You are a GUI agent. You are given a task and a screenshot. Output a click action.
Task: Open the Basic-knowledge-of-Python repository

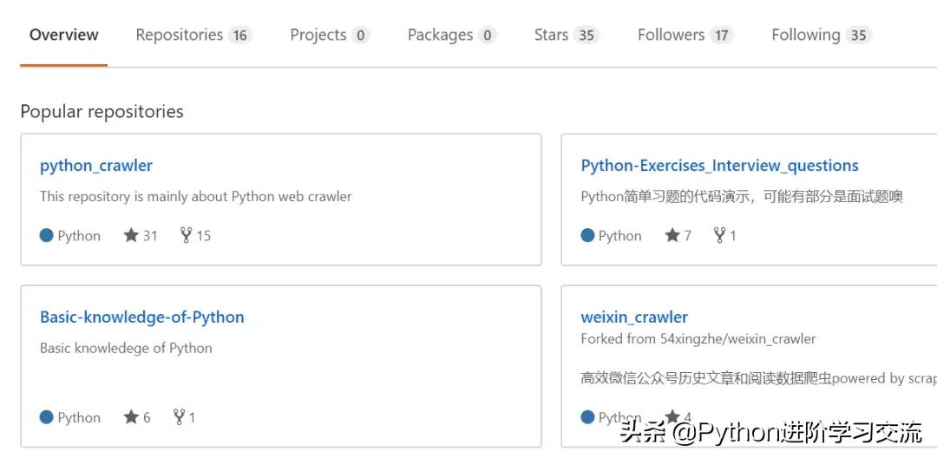point(142,317)
